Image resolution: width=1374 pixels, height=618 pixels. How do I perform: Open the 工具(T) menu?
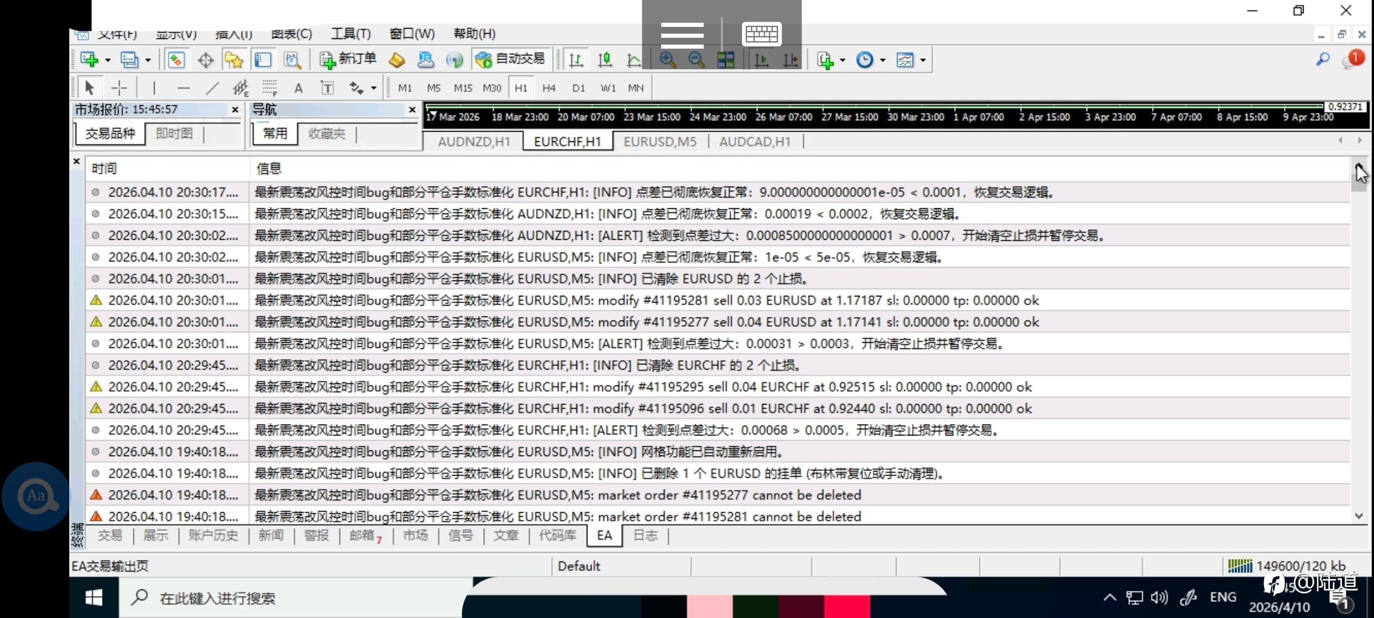(x=350, y=34)
